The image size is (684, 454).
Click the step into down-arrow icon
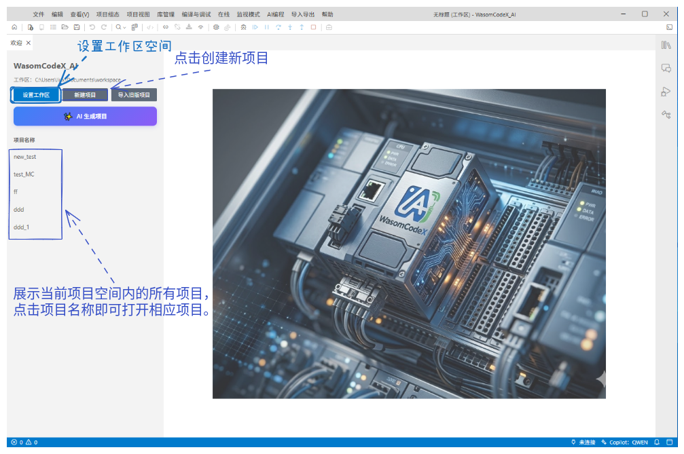point(290,27)
